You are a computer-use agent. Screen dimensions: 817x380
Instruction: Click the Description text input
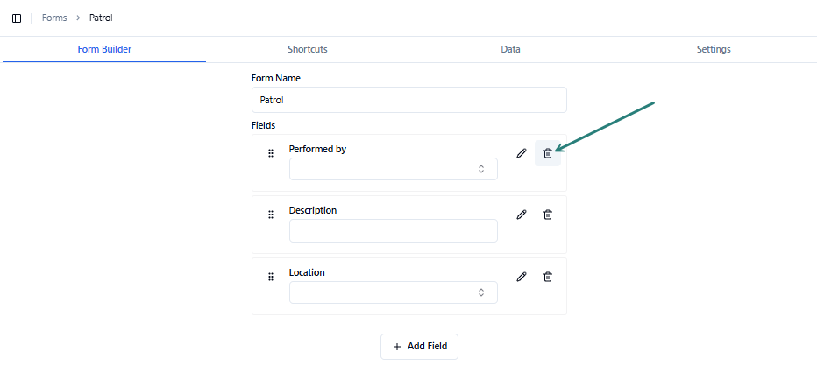click(x=393, y=230)
